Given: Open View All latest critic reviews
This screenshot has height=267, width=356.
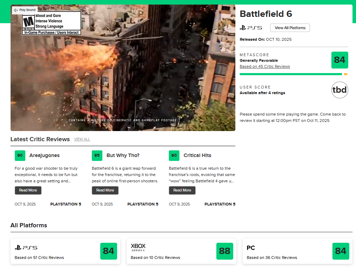Looking at the screenshot, I should coord(82,139).
